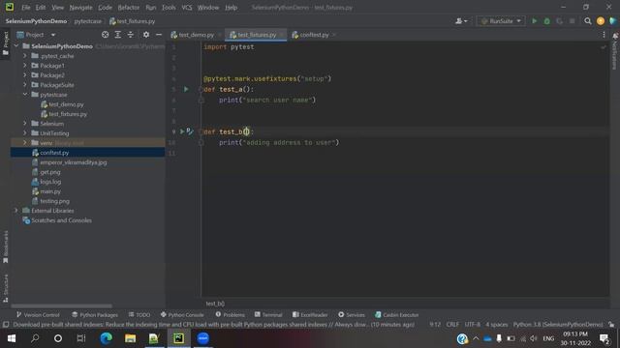Expand the PackageSuite folder
The image size is (620, 348).
[x=25, y=85]
